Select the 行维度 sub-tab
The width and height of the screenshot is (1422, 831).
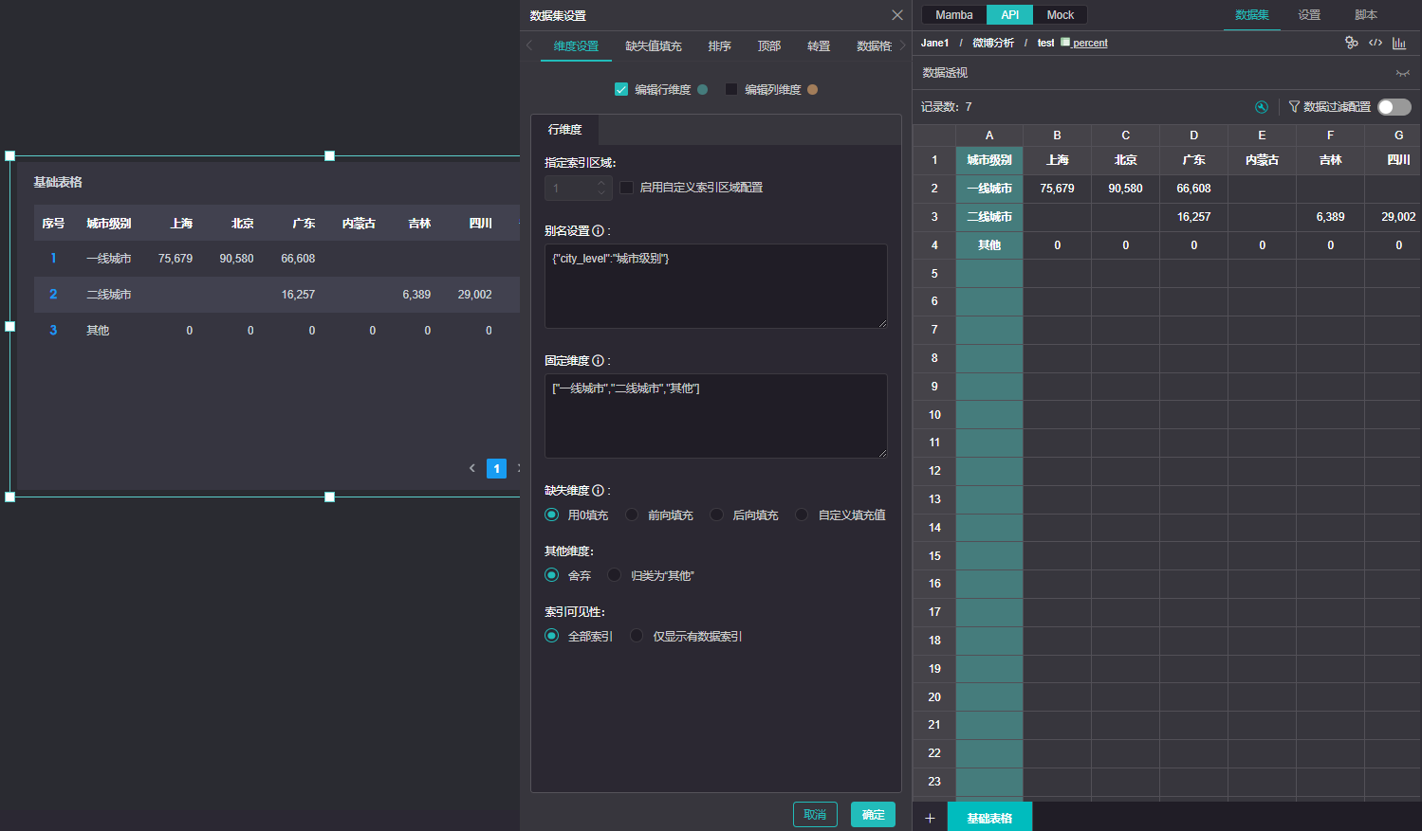pos(564,130)
